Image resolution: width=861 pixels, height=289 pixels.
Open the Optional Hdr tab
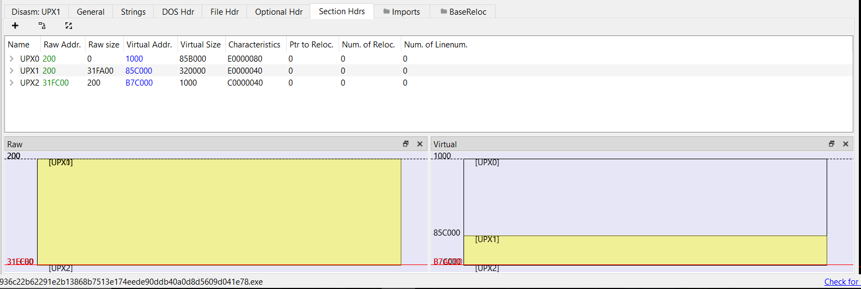(x=279, y=11)
